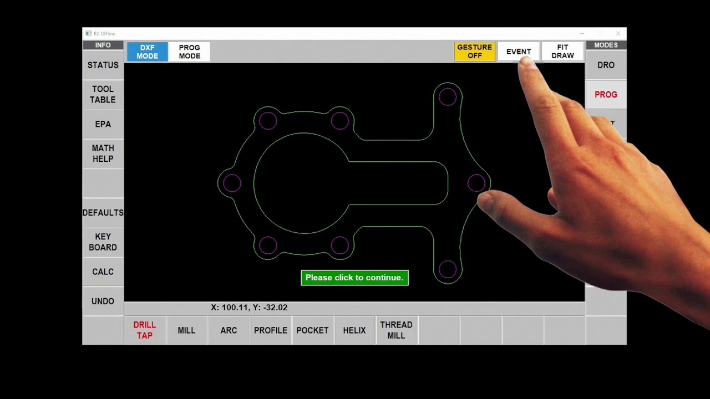The image size is (710, 399).
Task: Choose the DRILL TAP operation
Action: point(144,330)
